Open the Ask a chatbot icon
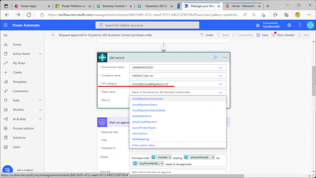This screenshot has width=316, height=178. pyautogui.click(x=7, y=170)
